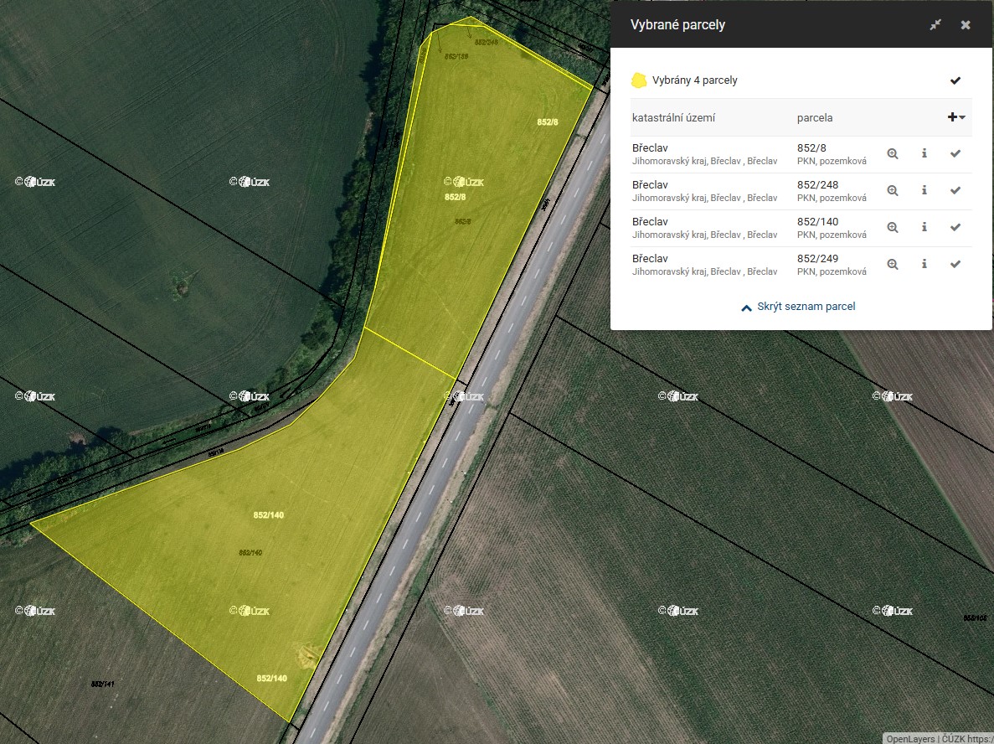Toggle select-all checkmark beside Vybrány 4 parcely
This screenshot has width=994, height=744.
tap(955, 81)
